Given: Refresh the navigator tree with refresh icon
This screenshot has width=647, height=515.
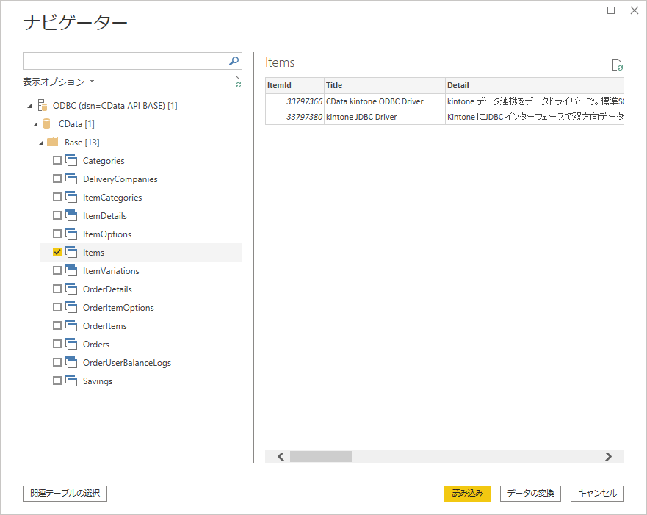Looking at the screenshot, I should point(235,82).
